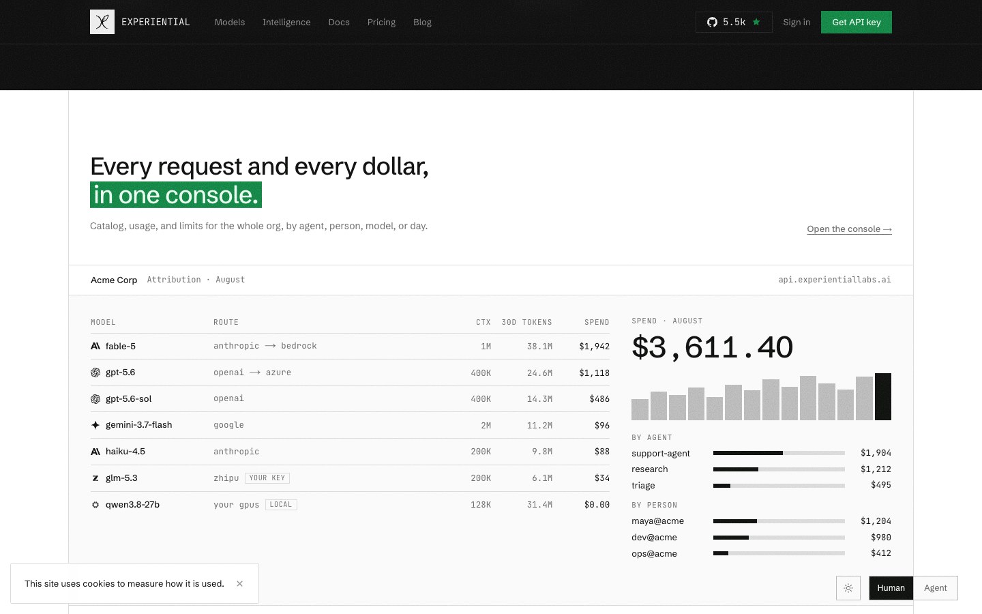
Task: Open the Models nav item
Action: [230, 22]
